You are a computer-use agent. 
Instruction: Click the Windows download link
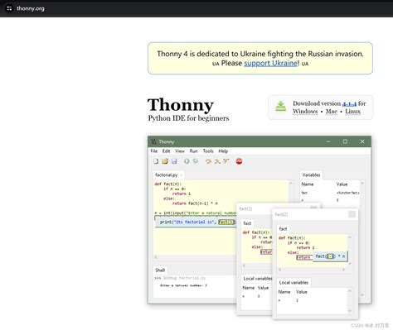(x=305, y=112)
